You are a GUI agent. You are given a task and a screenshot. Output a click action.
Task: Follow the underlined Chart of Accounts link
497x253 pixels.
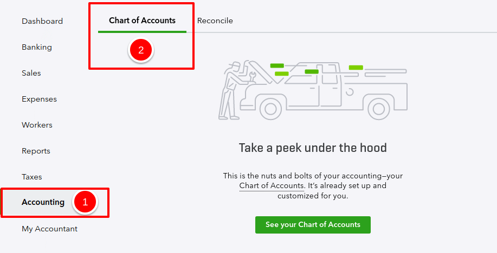(x=272, y=185)
